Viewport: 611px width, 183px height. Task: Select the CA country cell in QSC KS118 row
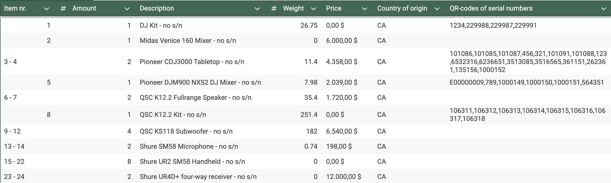pyautogui.click(x=382, y=131)
